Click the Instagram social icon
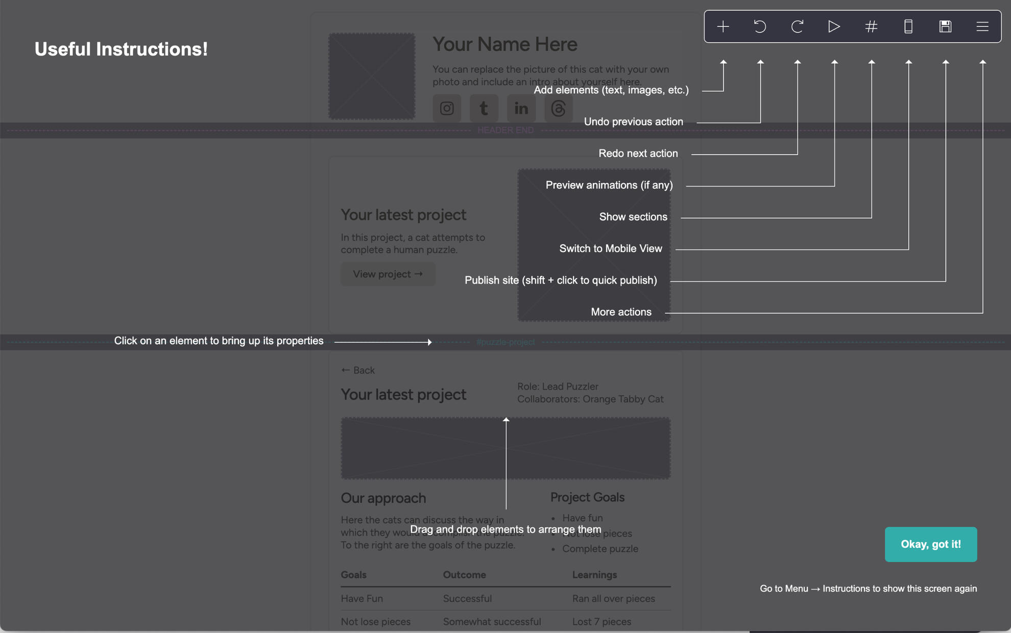Viewport: 1011px width, 633px height. (447, 108)
